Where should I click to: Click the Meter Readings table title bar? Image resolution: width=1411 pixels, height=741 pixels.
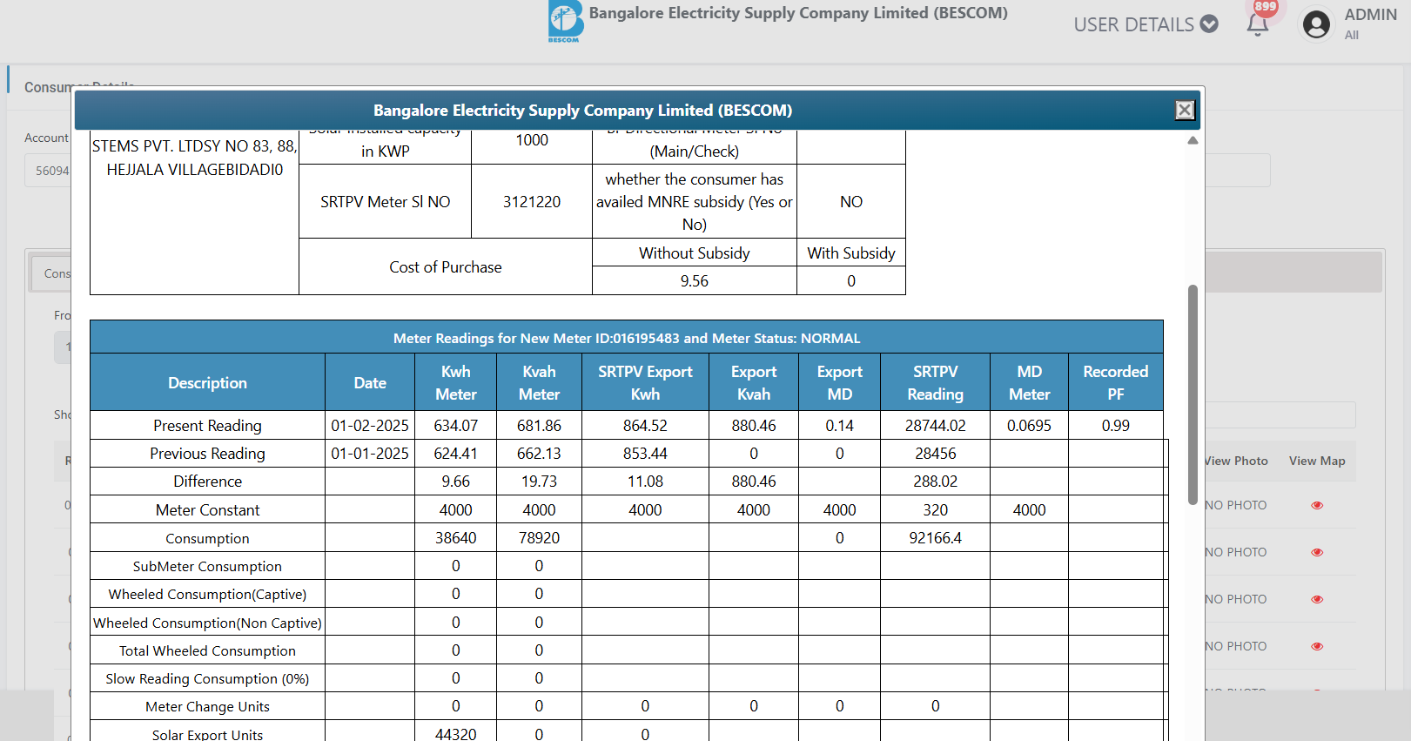[x=627, y=338]
